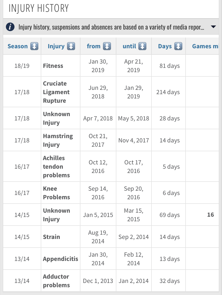The width and height of the screenshot is (222, 295).
Task: Click the 'until' column header text
Action: [129, 46]
